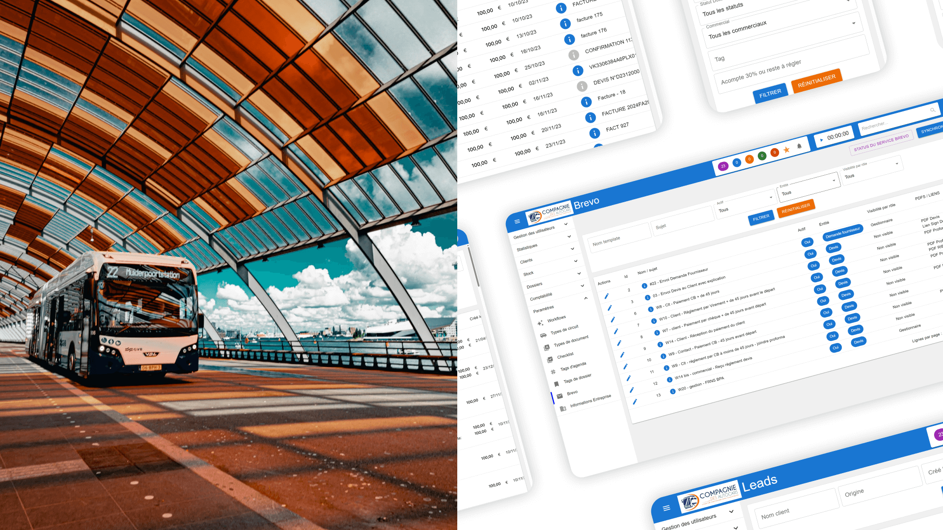Click info icon beside facture 175
This screenshot has height=530, width=943.
tap(565, 24)
